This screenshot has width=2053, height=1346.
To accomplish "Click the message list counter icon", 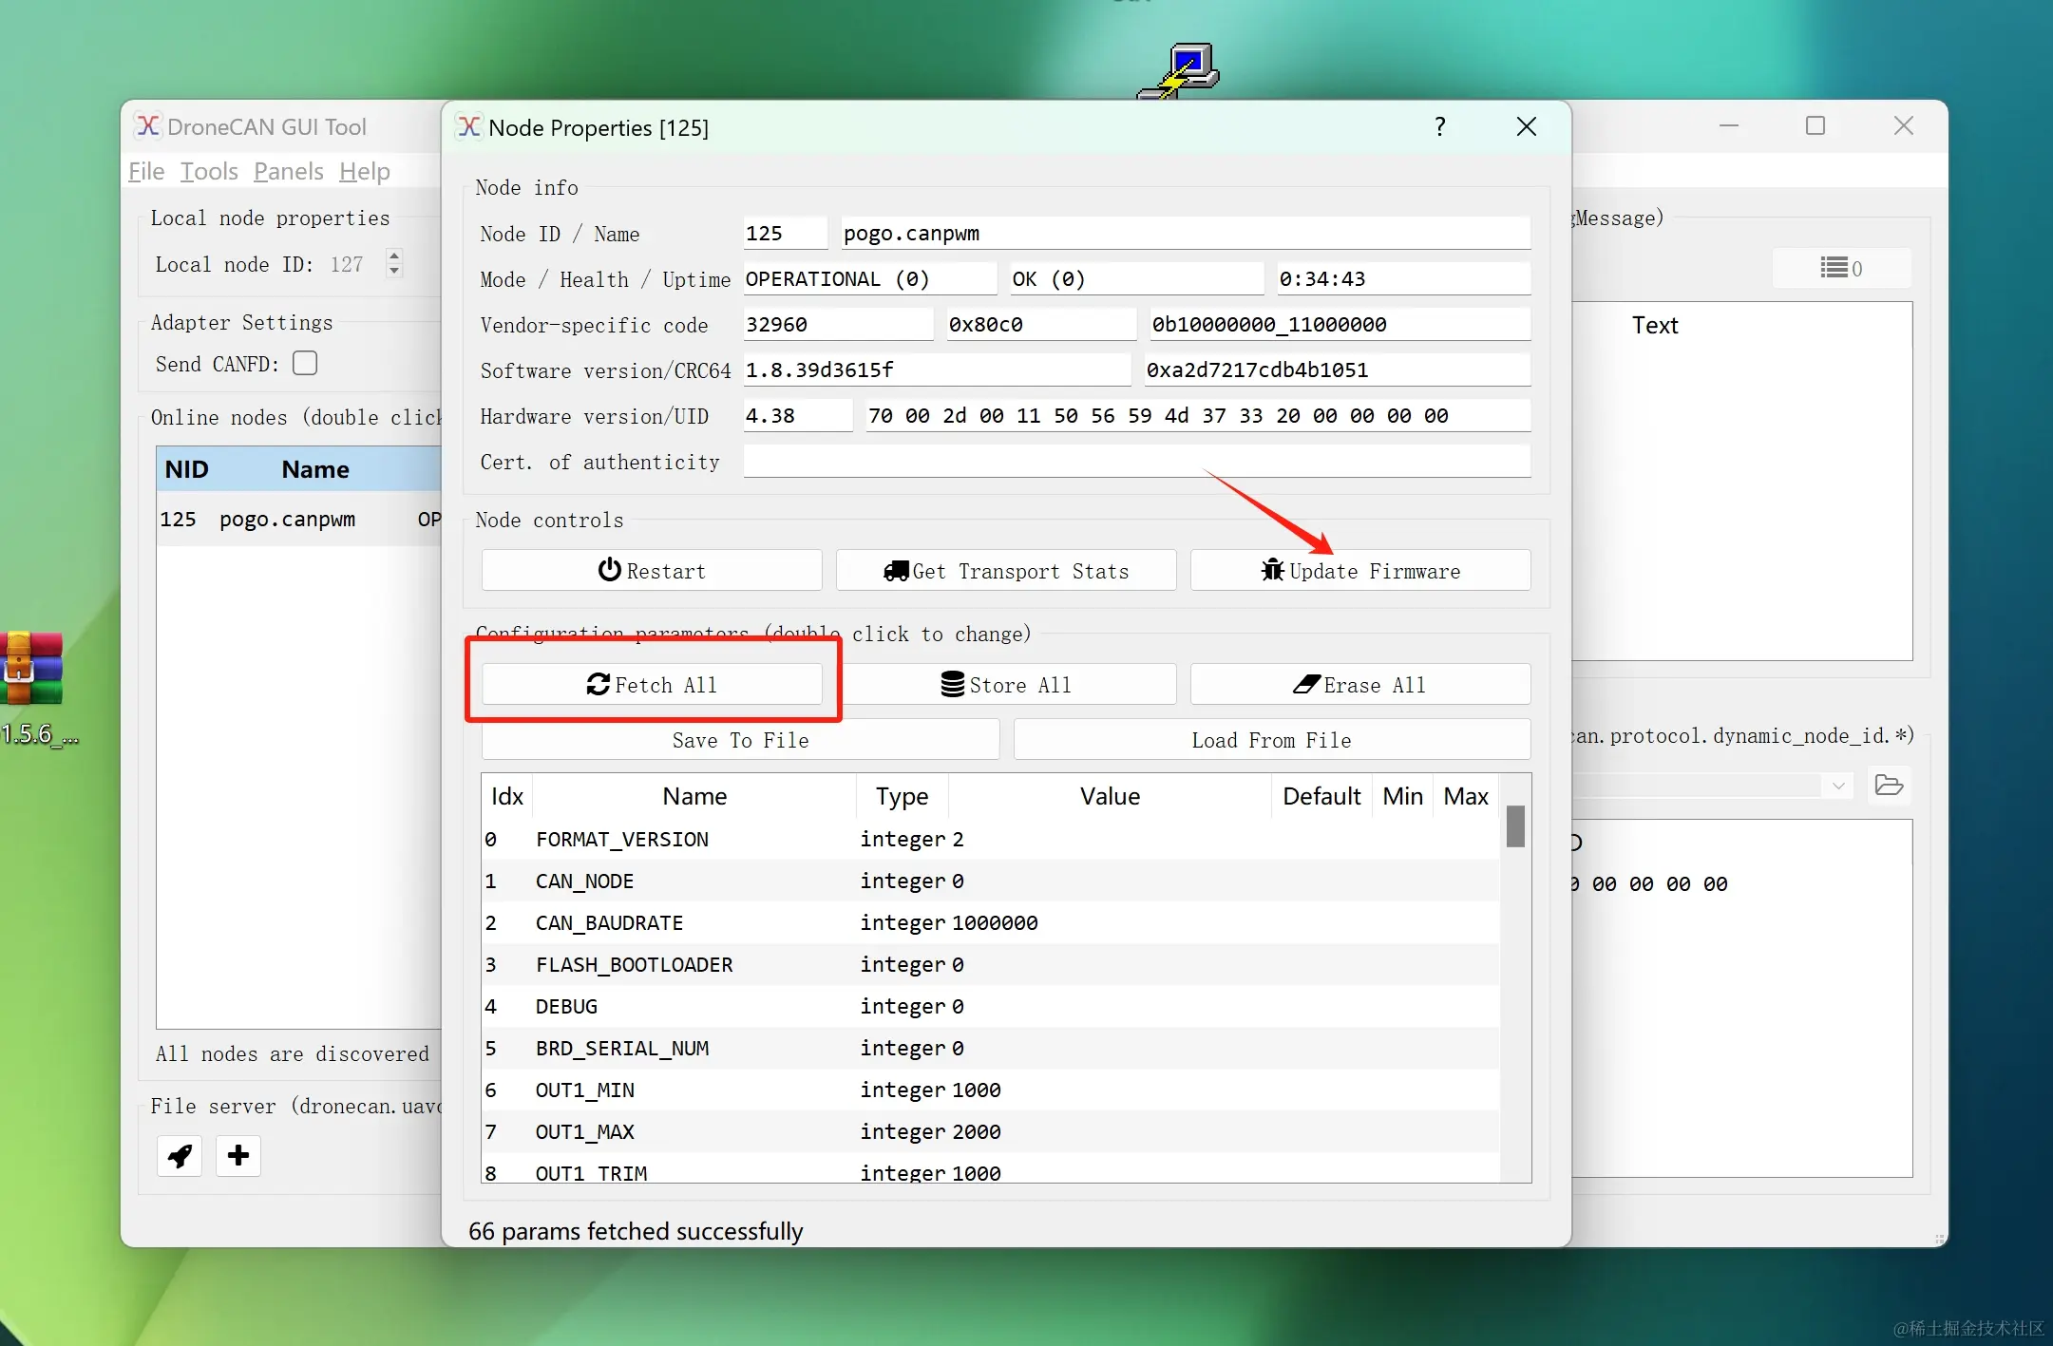I will [x=1841, y=268].
